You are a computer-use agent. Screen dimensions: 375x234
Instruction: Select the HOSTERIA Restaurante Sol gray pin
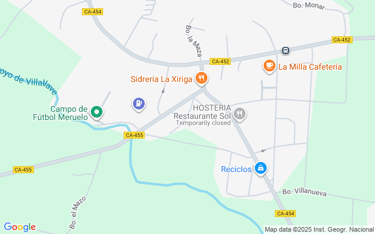(x=240, y=115)
